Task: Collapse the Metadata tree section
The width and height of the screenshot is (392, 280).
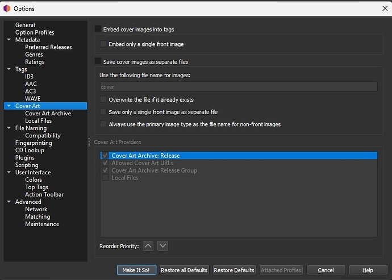Action: (x=9, y=40)
